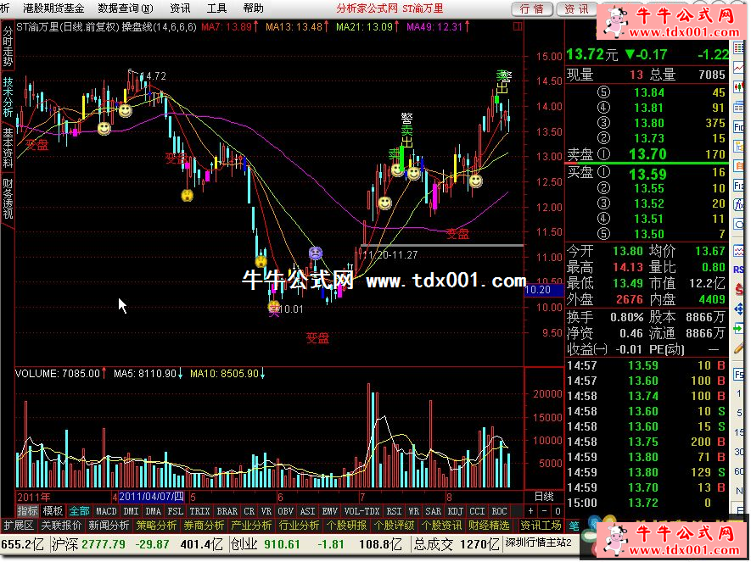Viewport: 751px width, 562px height.
Task: Switch to the RSI indicator
Action: click(x=394, y=511)
